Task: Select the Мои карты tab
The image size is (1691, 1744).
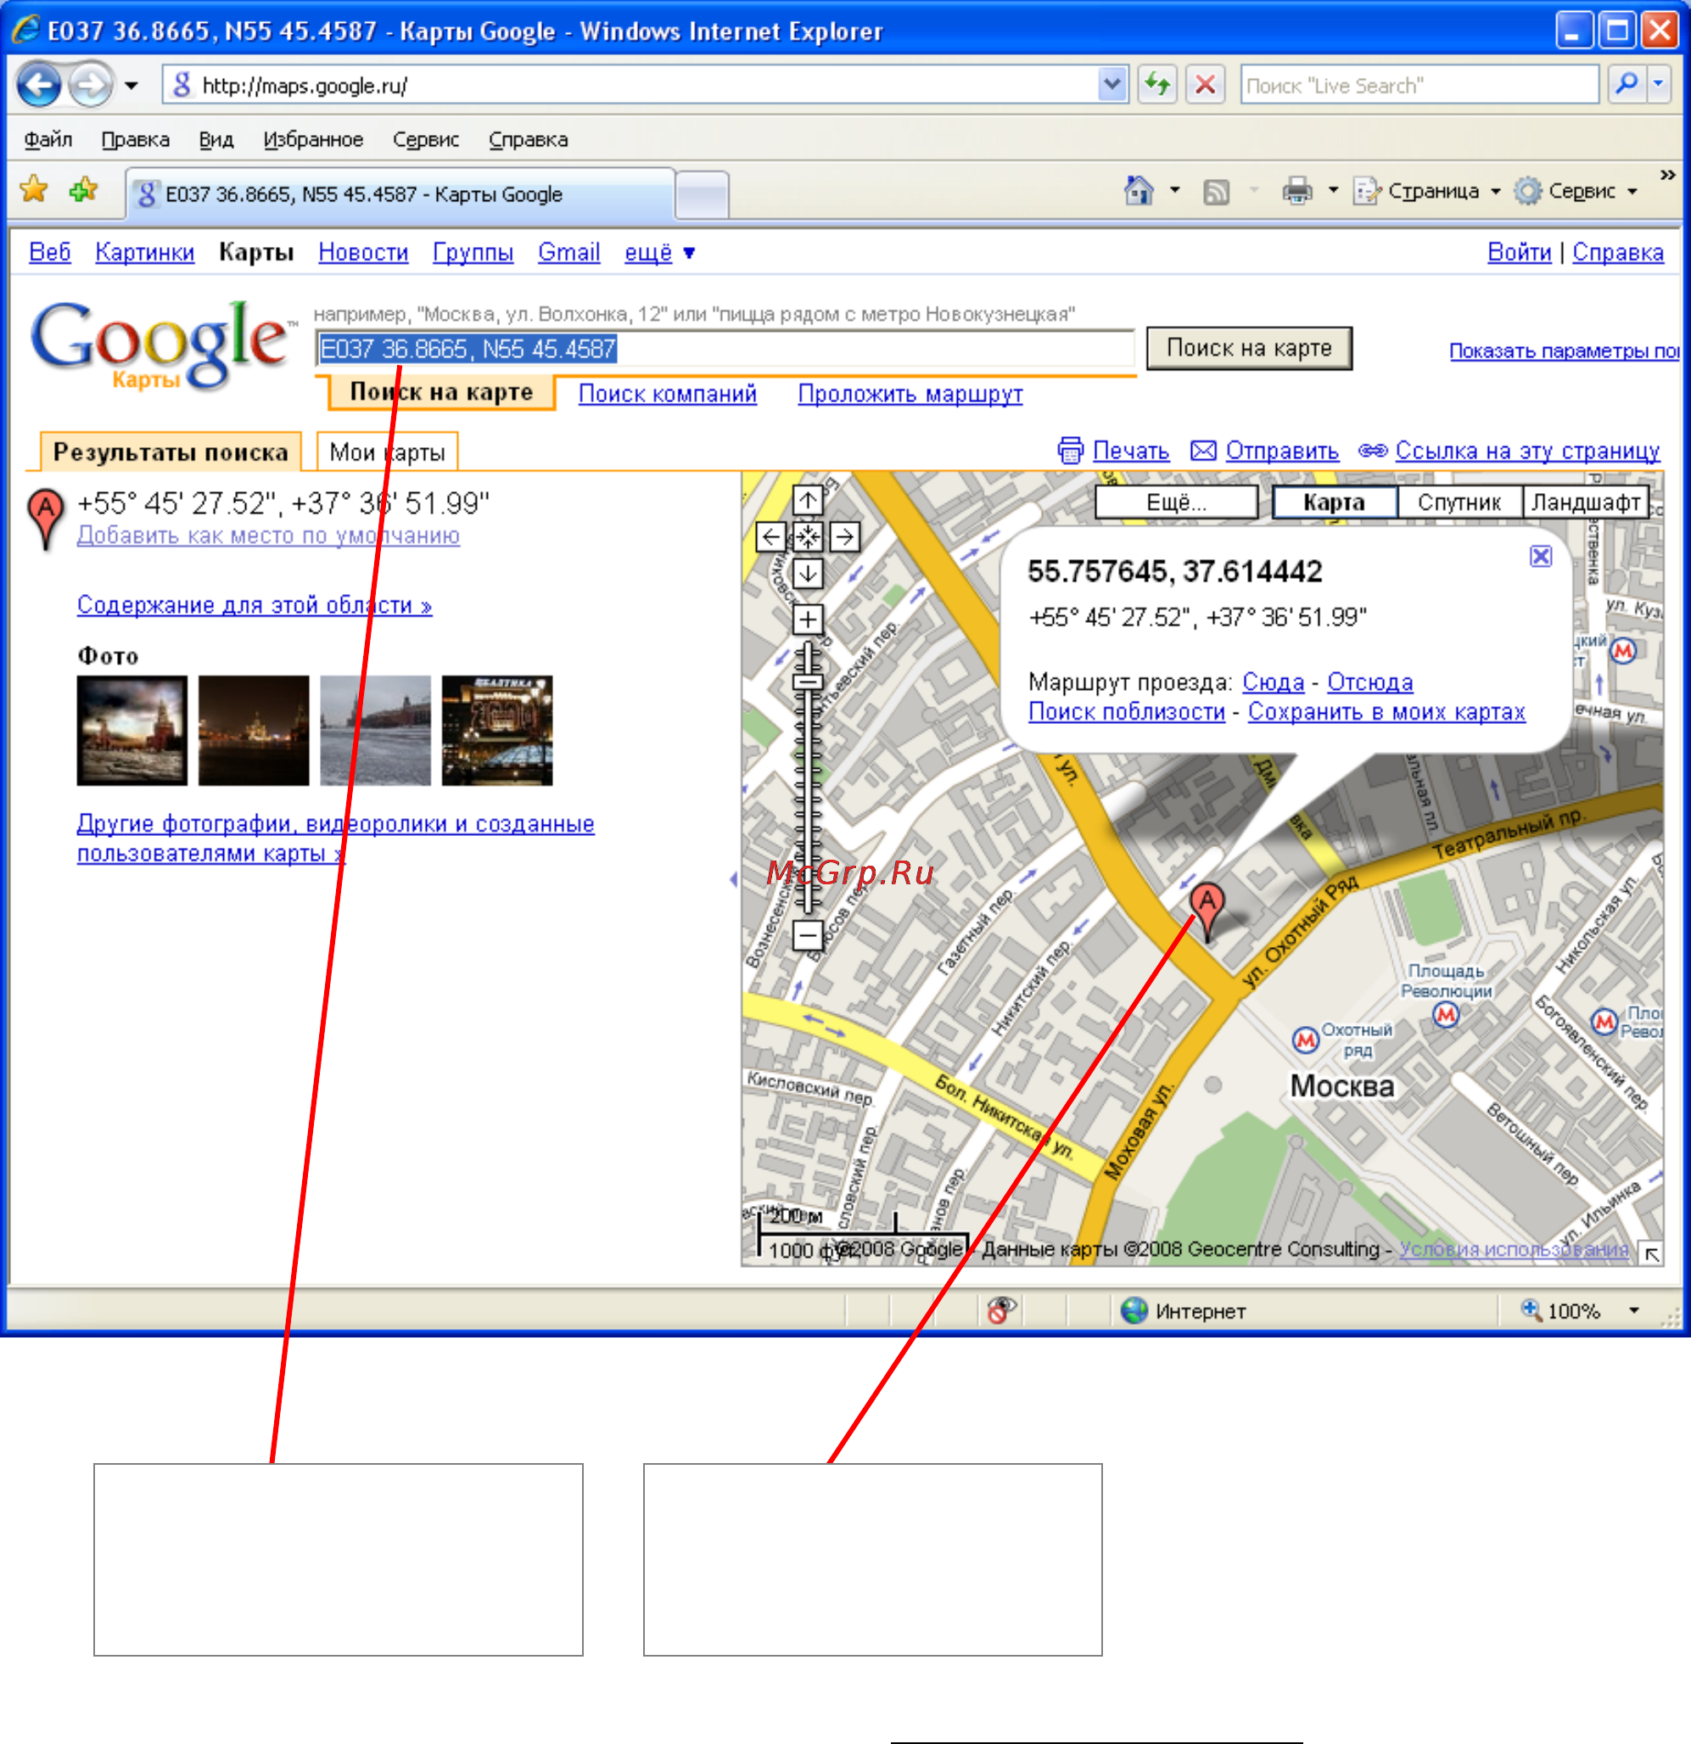Action: pyautogui.click(x=387, y=452)
